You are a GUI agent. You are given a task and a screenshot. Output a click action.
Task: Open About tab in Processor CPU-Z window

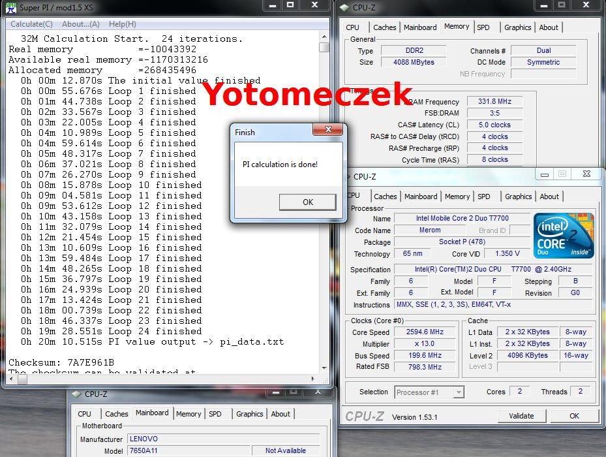click(549, 197)
